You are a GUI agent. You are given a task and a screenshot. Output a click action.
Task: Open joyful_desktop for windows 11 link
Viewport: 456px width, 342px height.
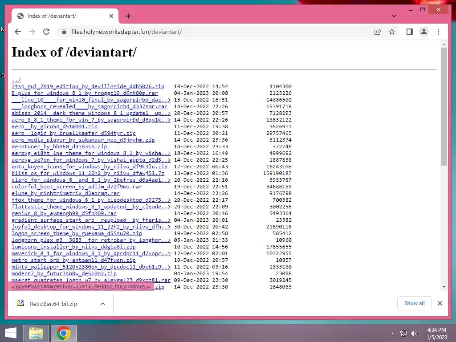pos(91,227)
